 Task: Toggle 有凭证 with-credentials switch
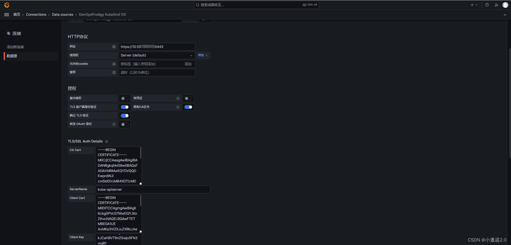(x=188, y=98)
